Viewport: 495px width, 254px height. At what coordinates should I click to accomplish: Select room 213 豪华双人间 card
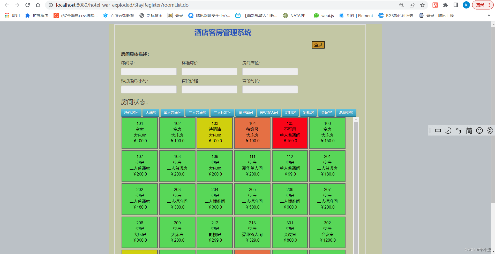pos(252,233)
